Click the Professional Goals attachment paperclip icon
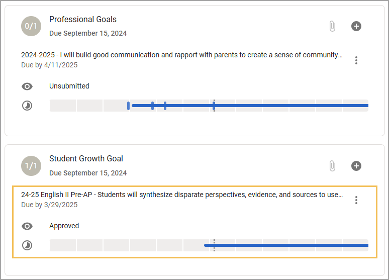The height and width of the screenshot is (280, 389). 332,26
